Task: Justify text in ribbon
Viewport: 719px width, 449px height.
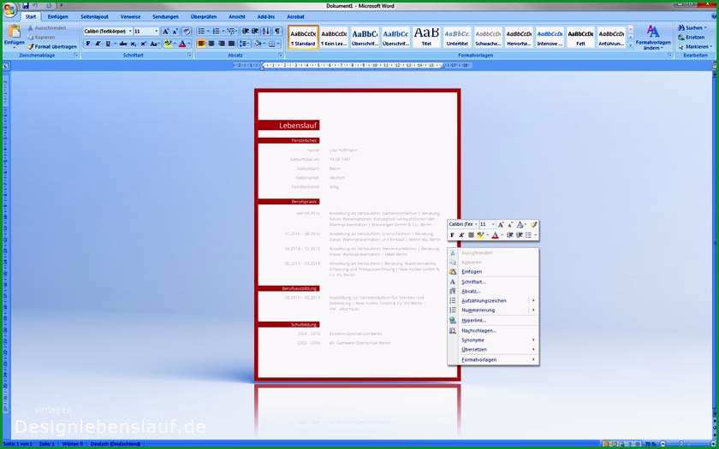Action: [232, 44]
